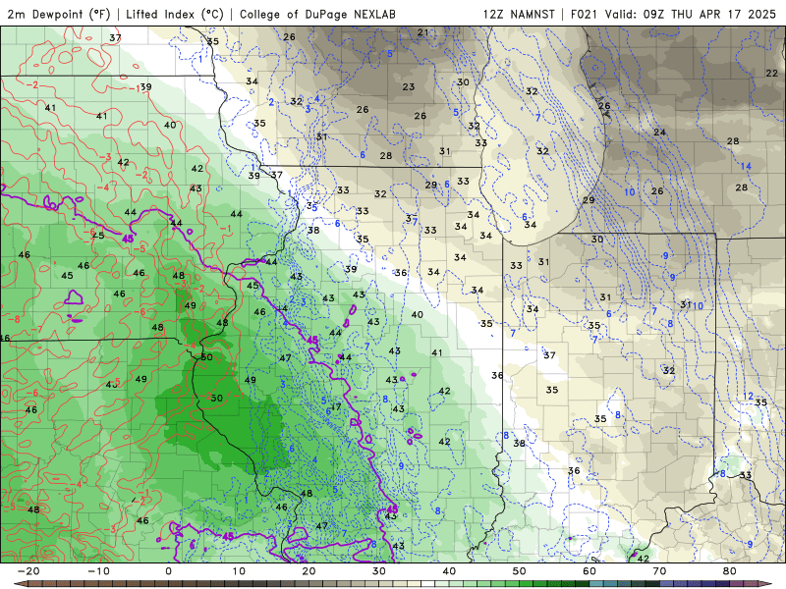Click the dewpoint value 22 on the map

(x=772, y=73)
